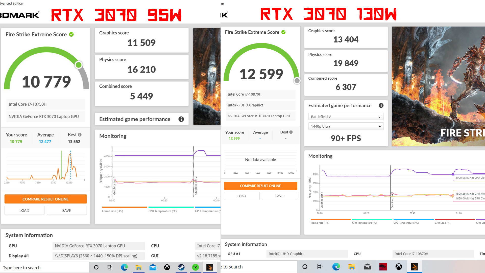The width and height of the screenshot is (485, 273).
Task: Launch Microsoft Edge from left taskbar
Action: 124,267
